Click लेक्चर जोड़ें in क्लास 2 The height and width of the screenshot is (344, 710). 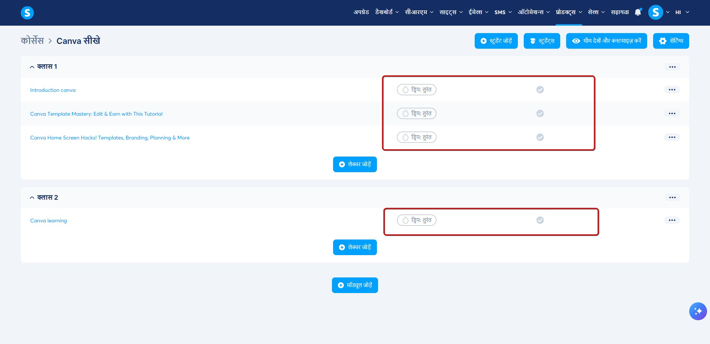pyautogui.click(x=355, y=247)
